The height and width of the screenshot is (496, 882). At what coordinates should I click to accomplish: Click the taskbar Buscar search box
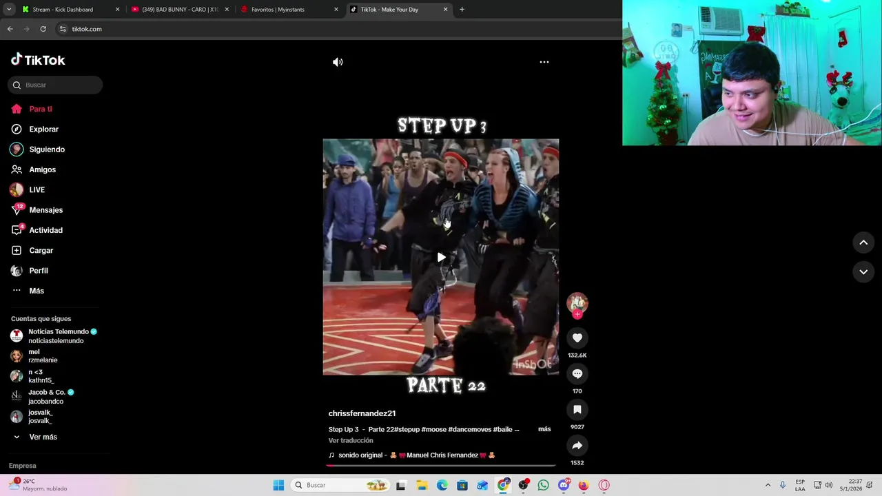tap(340, 485)
